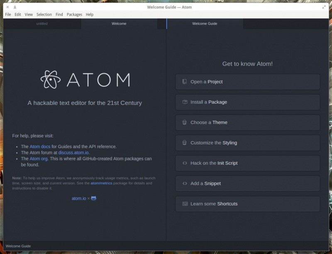Open the Edit menu
Viewport: 332px width, 254px height.
[18, 15]
